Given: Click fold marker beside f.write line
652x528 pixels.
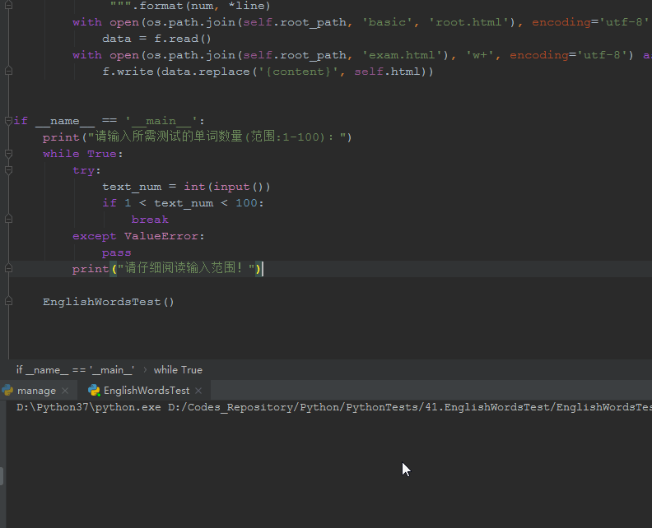Looking at the screenshot, I should pos(8,72).
